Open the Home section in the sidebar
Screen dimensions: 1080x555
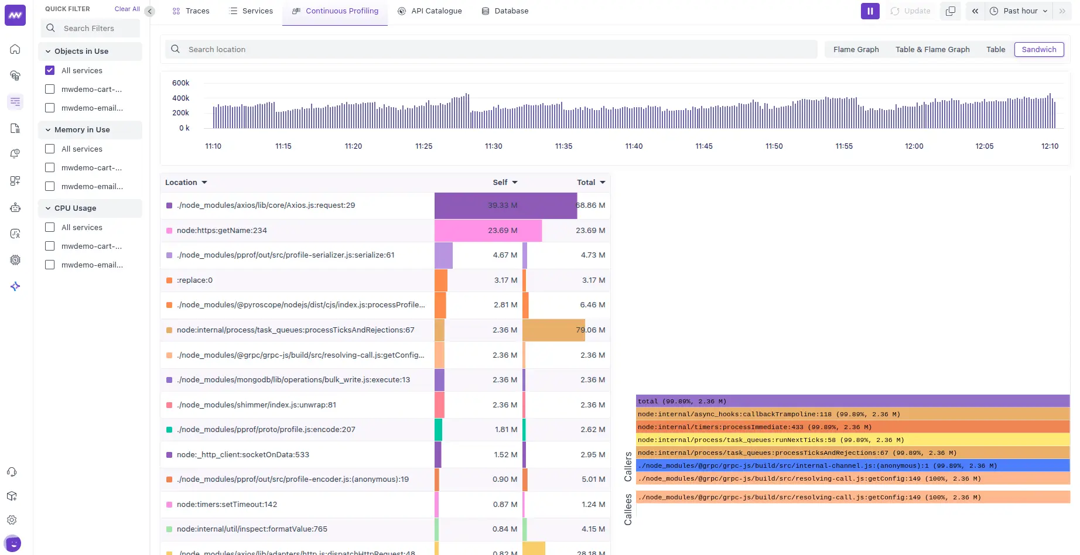(15, 49)
